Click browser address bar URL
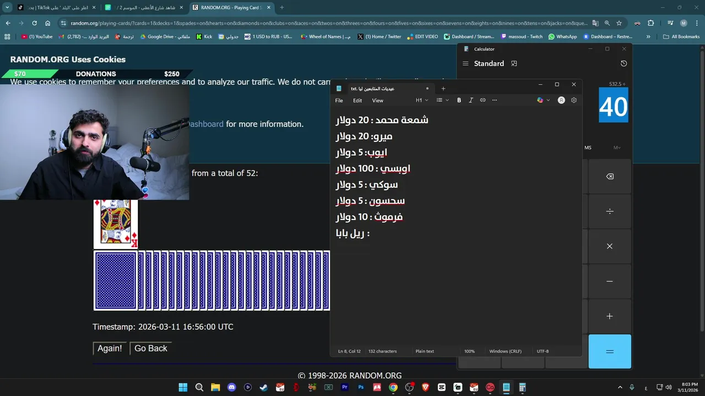This screenshot has height=396, width=705. [x=329, y=23]
